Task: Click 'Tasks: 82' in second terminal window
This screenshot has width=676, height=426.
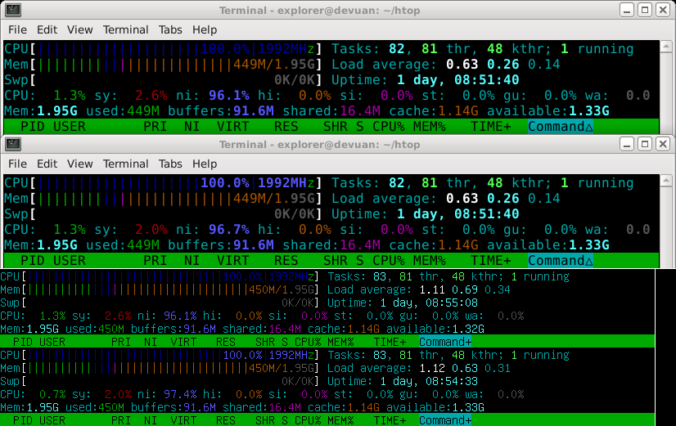Action: (367, 183)
